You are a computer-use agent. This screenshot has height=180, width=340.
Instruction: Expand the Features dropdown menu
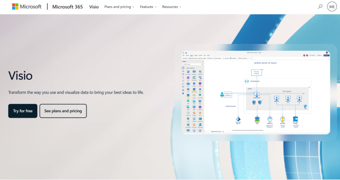pos(148,7)
